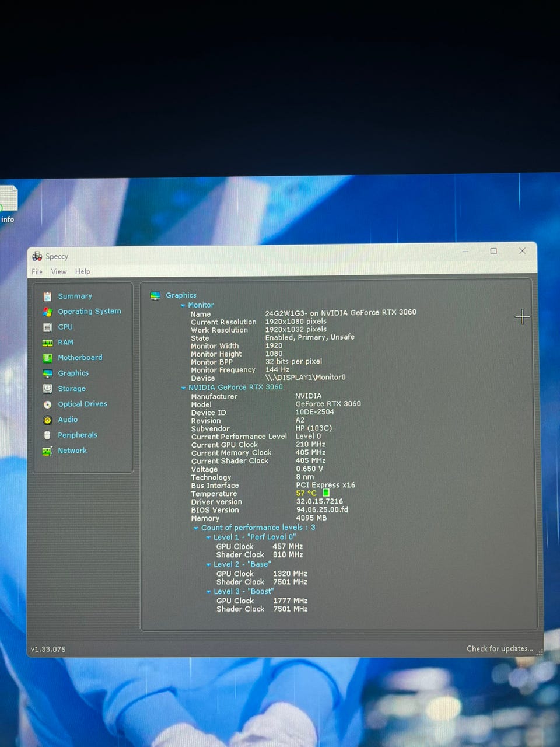
Task: Click the Subvendor HP (103C) value
Action: pos(314,428)
